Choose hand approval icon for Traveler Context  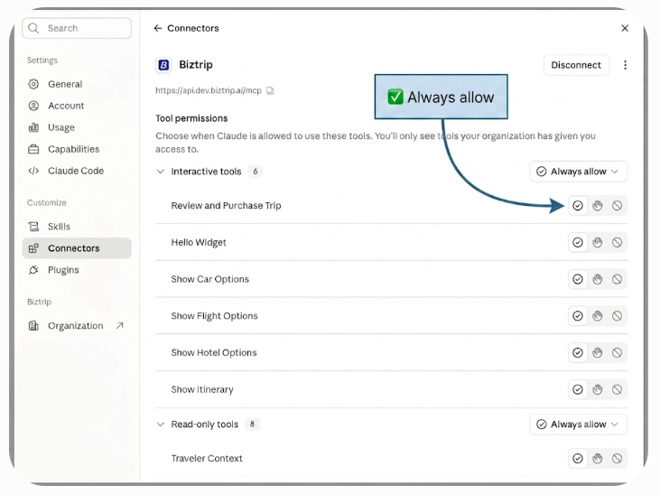point(598,458)
